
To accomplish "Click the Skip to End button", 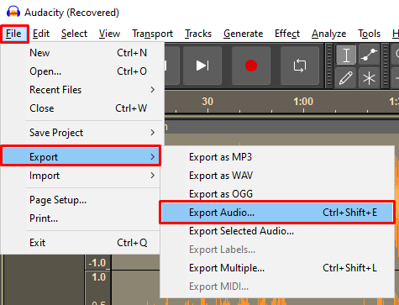I will pos(202,66).
